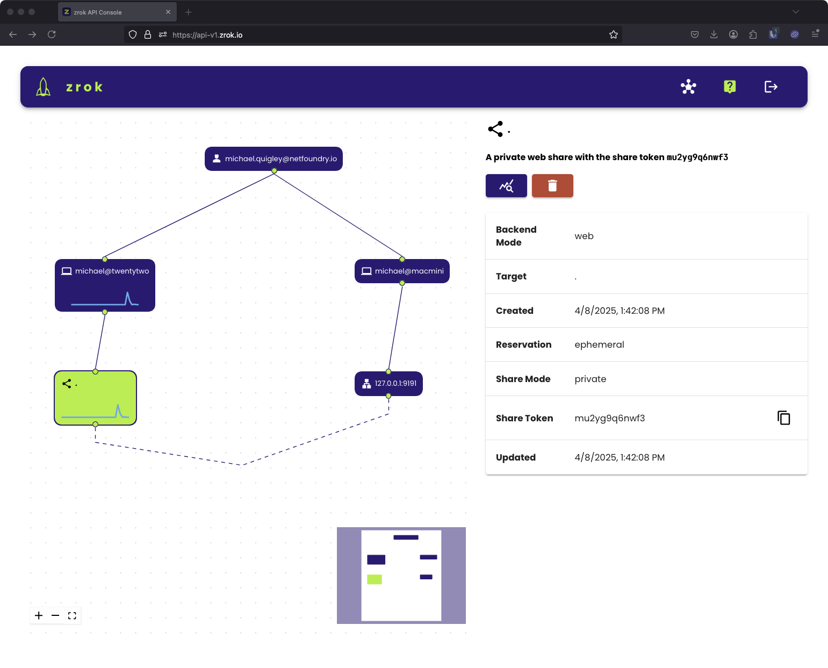Click the Created value 4/8/2025, 1:42:08 PM

click(620, 311)
